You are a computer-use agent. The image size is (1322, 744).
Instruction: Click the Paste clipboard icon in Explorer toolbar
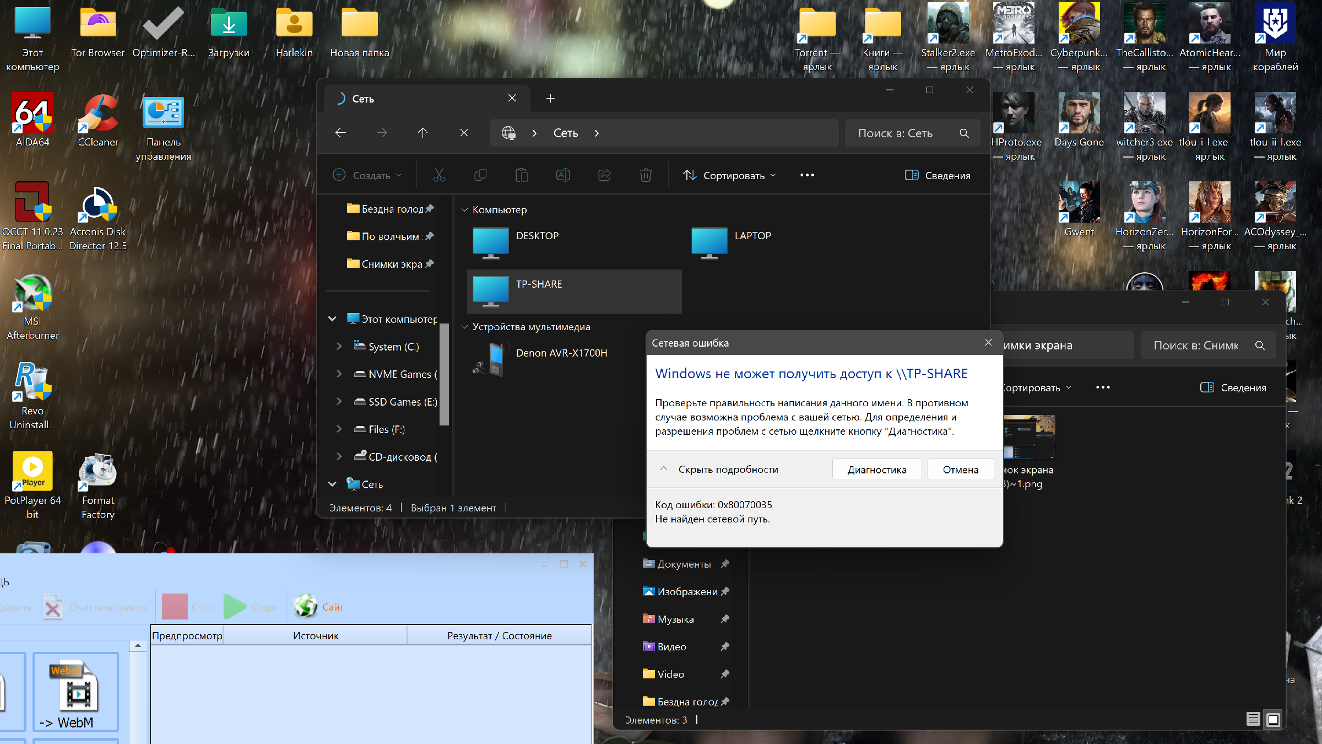click(x=522, y=175)
